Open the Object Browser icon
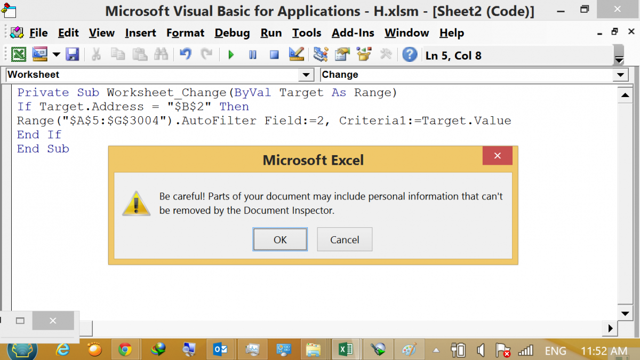 [x=364, y=54]
